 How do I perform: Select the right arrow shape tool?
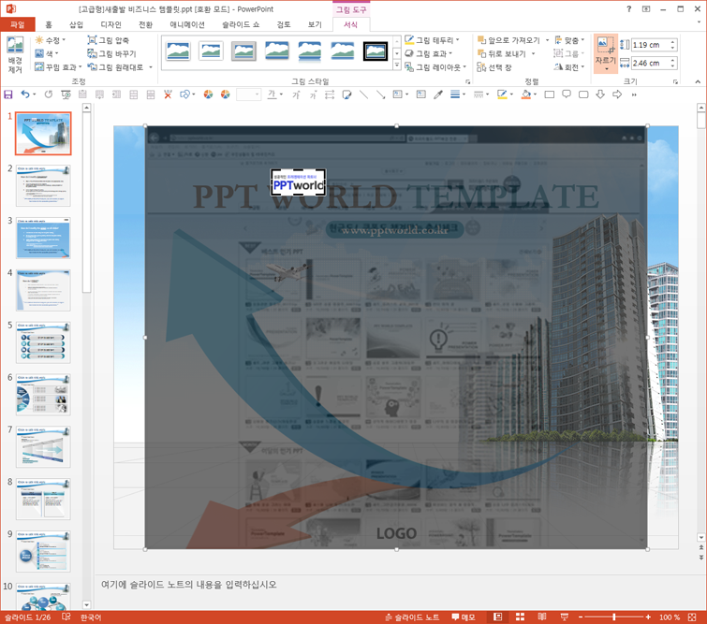coord(617,94)
